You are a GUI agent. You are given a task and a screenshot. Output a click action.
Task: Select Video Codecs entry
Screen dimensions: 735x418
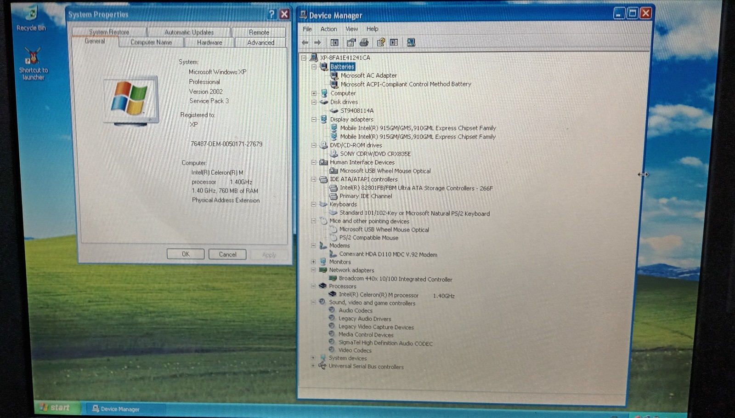point(355,350)
